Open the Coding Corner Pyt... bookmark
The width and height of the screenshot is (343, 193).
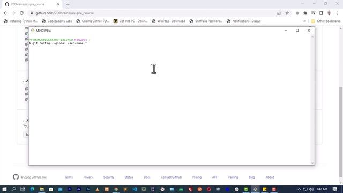[x=93, y=21]
